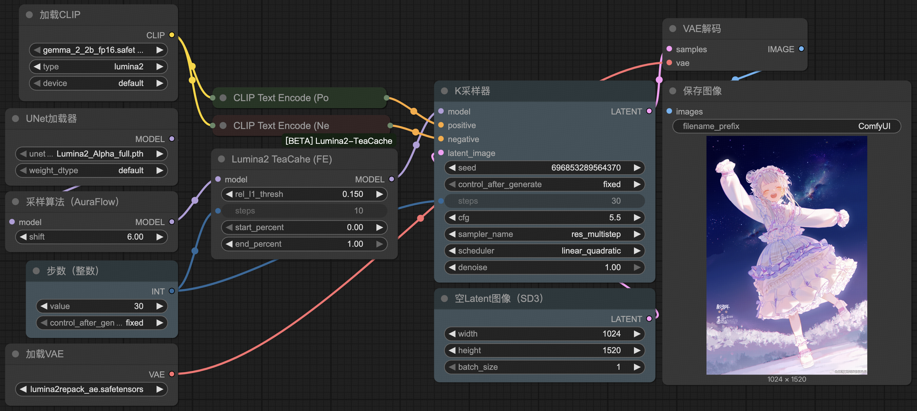Click the input socket of CLIP Text Encode (Po
917x411 pixels.
pyautogui.click(x=213, y=98)
